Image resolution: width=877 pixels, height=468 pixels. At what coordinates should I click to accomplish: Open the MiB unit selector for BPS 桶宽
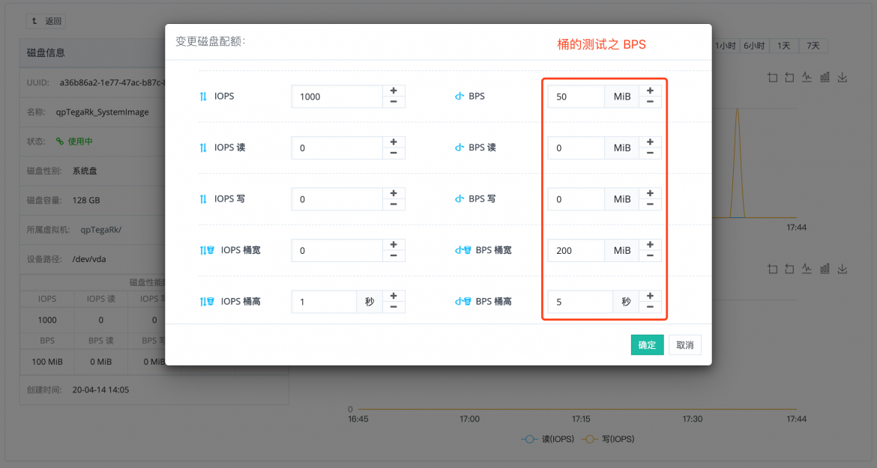(622, 251)
